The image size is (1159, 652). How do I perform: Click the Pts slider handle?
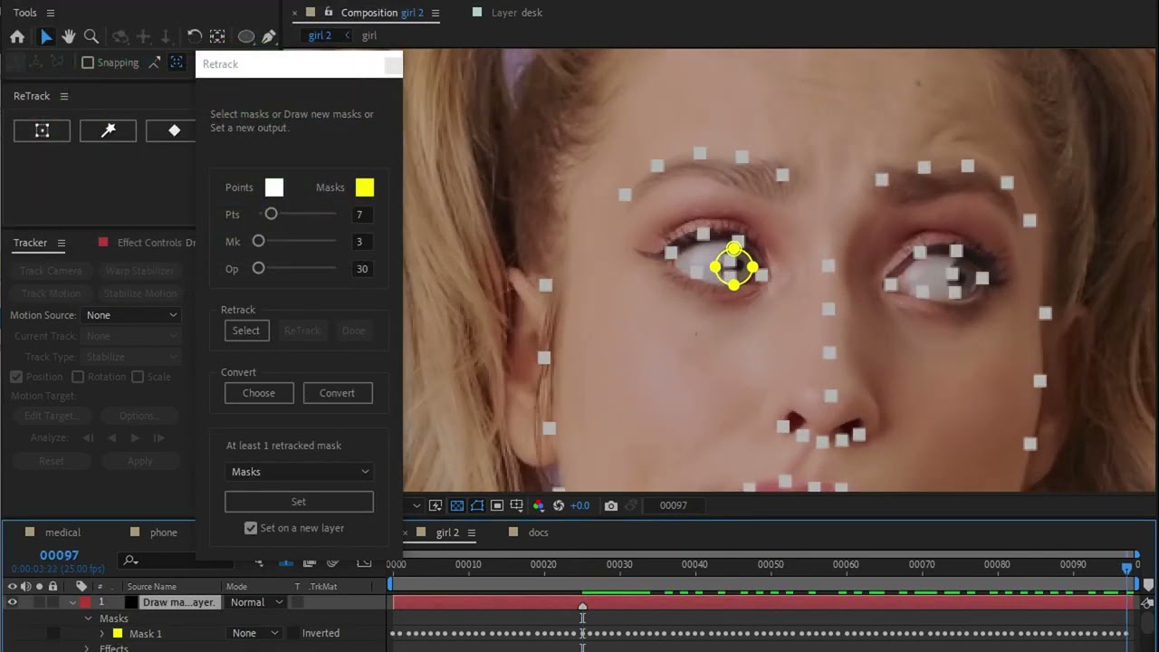271,214
